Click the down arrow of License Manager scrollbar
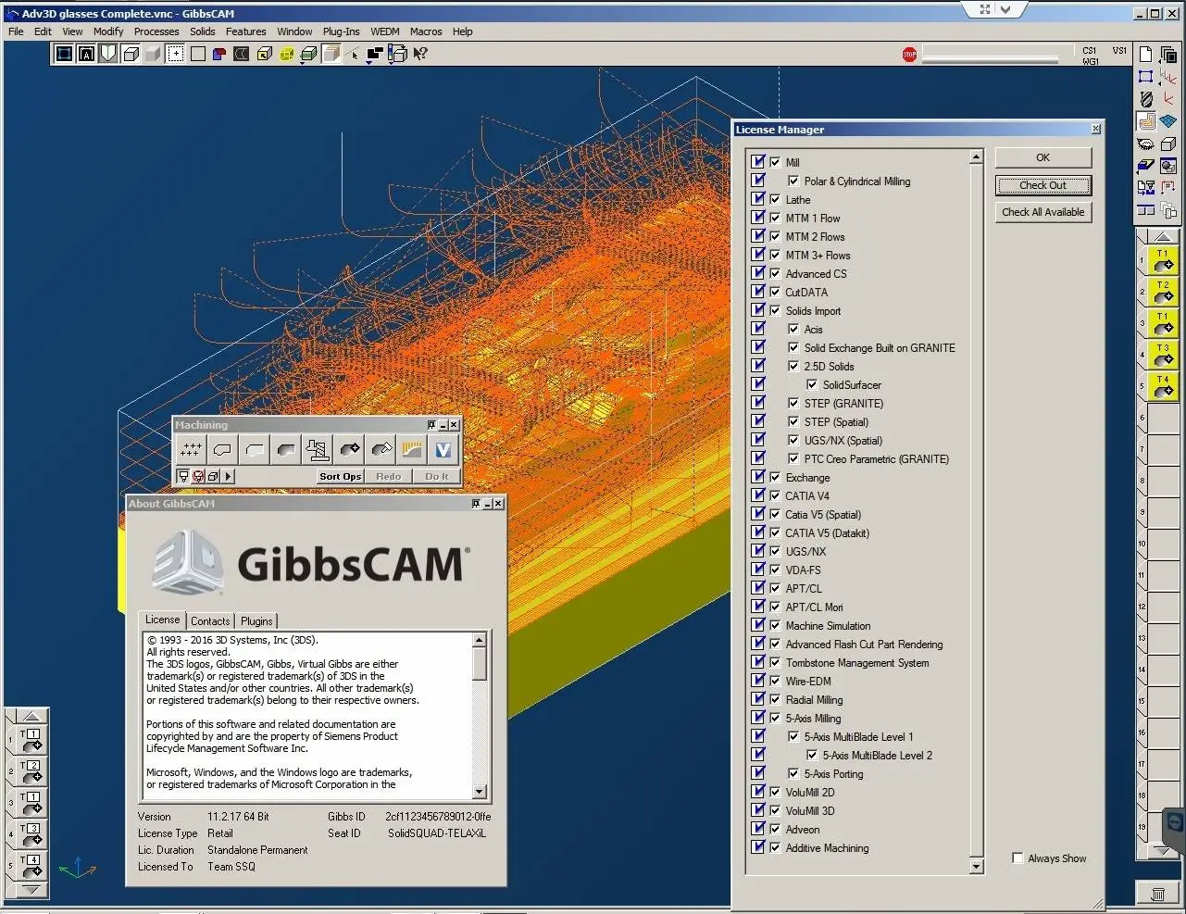The height and width of the screenshot is (914, 1186). click(976, 867)
